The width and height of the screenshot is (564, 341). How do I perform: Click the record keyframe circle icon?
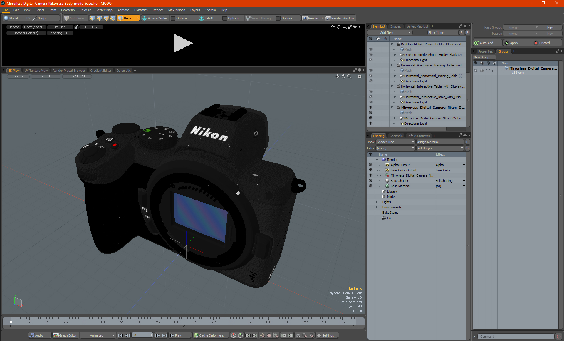tap(269, 335)
